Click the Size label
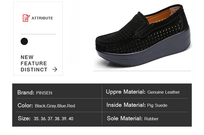204x135 pixels. 24,118
